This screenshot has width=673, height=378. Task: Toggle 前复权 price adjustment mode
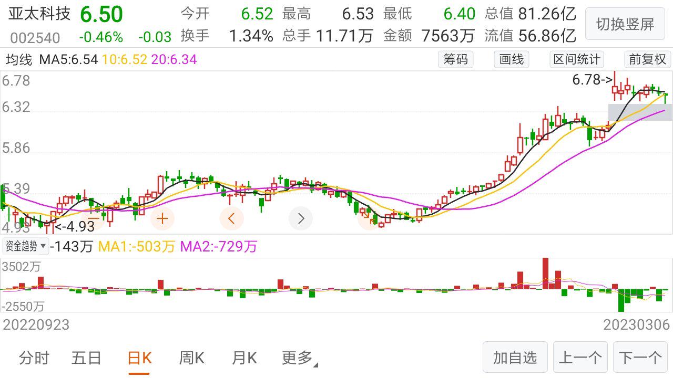[647, 59]
